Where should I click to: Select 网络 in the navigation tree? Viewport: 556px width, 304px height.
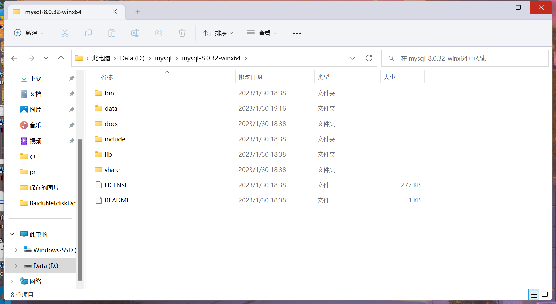click(40, 281)
